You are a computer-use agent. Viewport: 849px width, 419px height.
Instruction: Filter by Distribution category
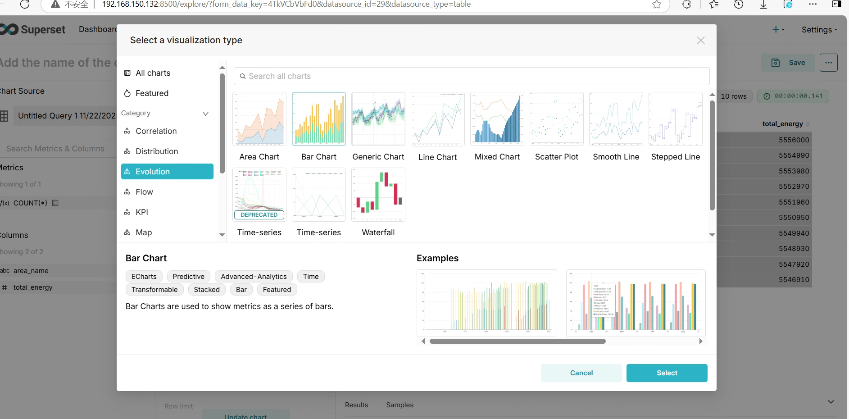click(167, 151)
